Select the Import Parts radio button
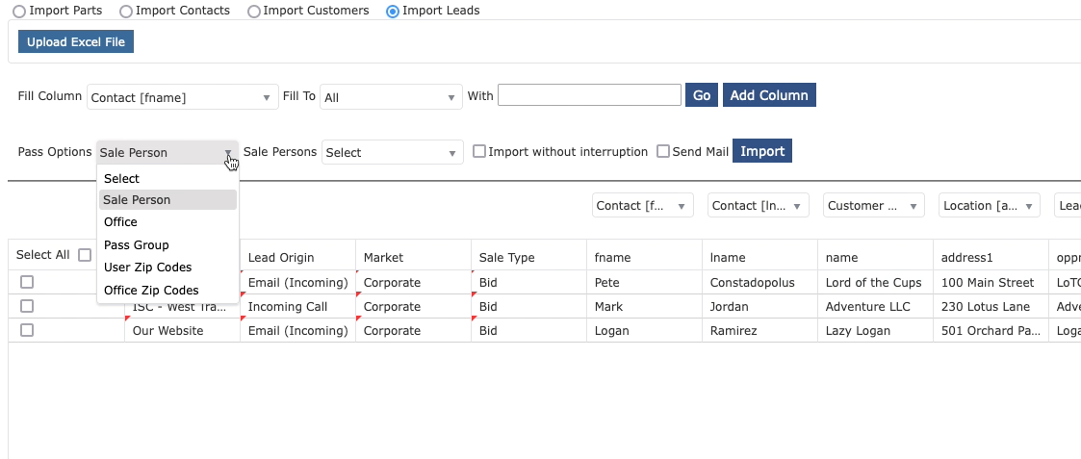This screenshot has height=459, width=1081. (x=19, y=11)
